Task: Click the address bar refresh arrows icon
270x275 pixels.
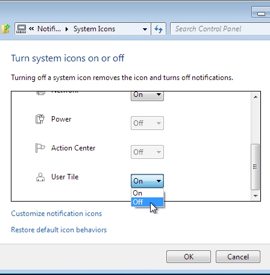Action: (159, 29)
